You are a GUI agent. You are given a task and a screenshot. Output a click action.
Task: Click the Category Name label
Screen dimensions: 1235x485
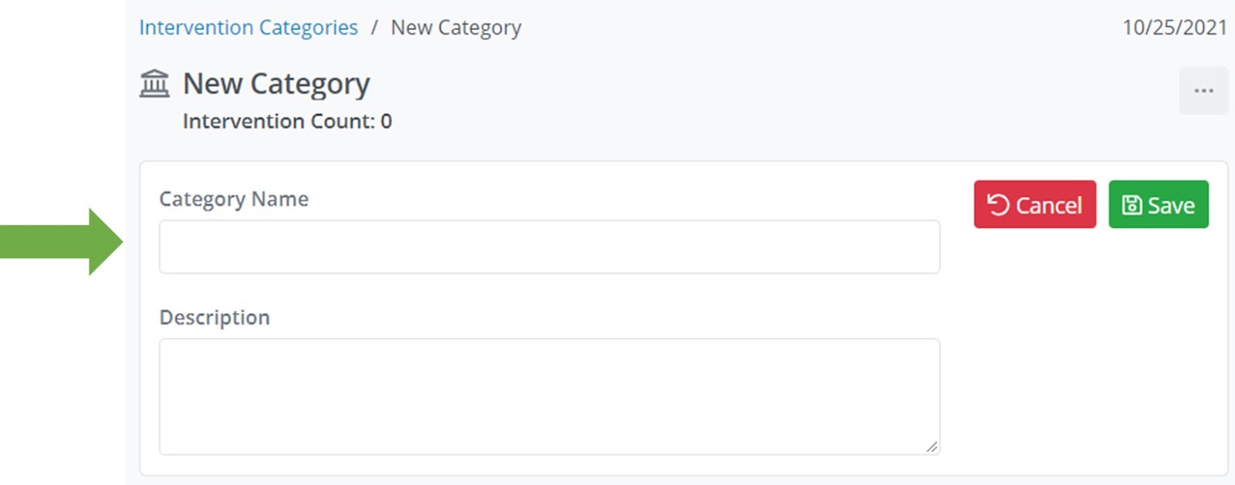[x=233, y=199]
